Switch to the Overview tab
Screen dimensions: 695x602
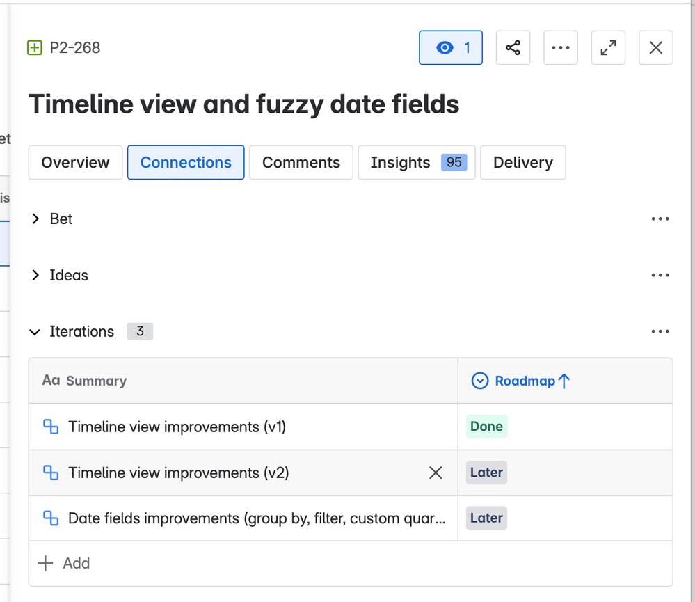[75, 163]
